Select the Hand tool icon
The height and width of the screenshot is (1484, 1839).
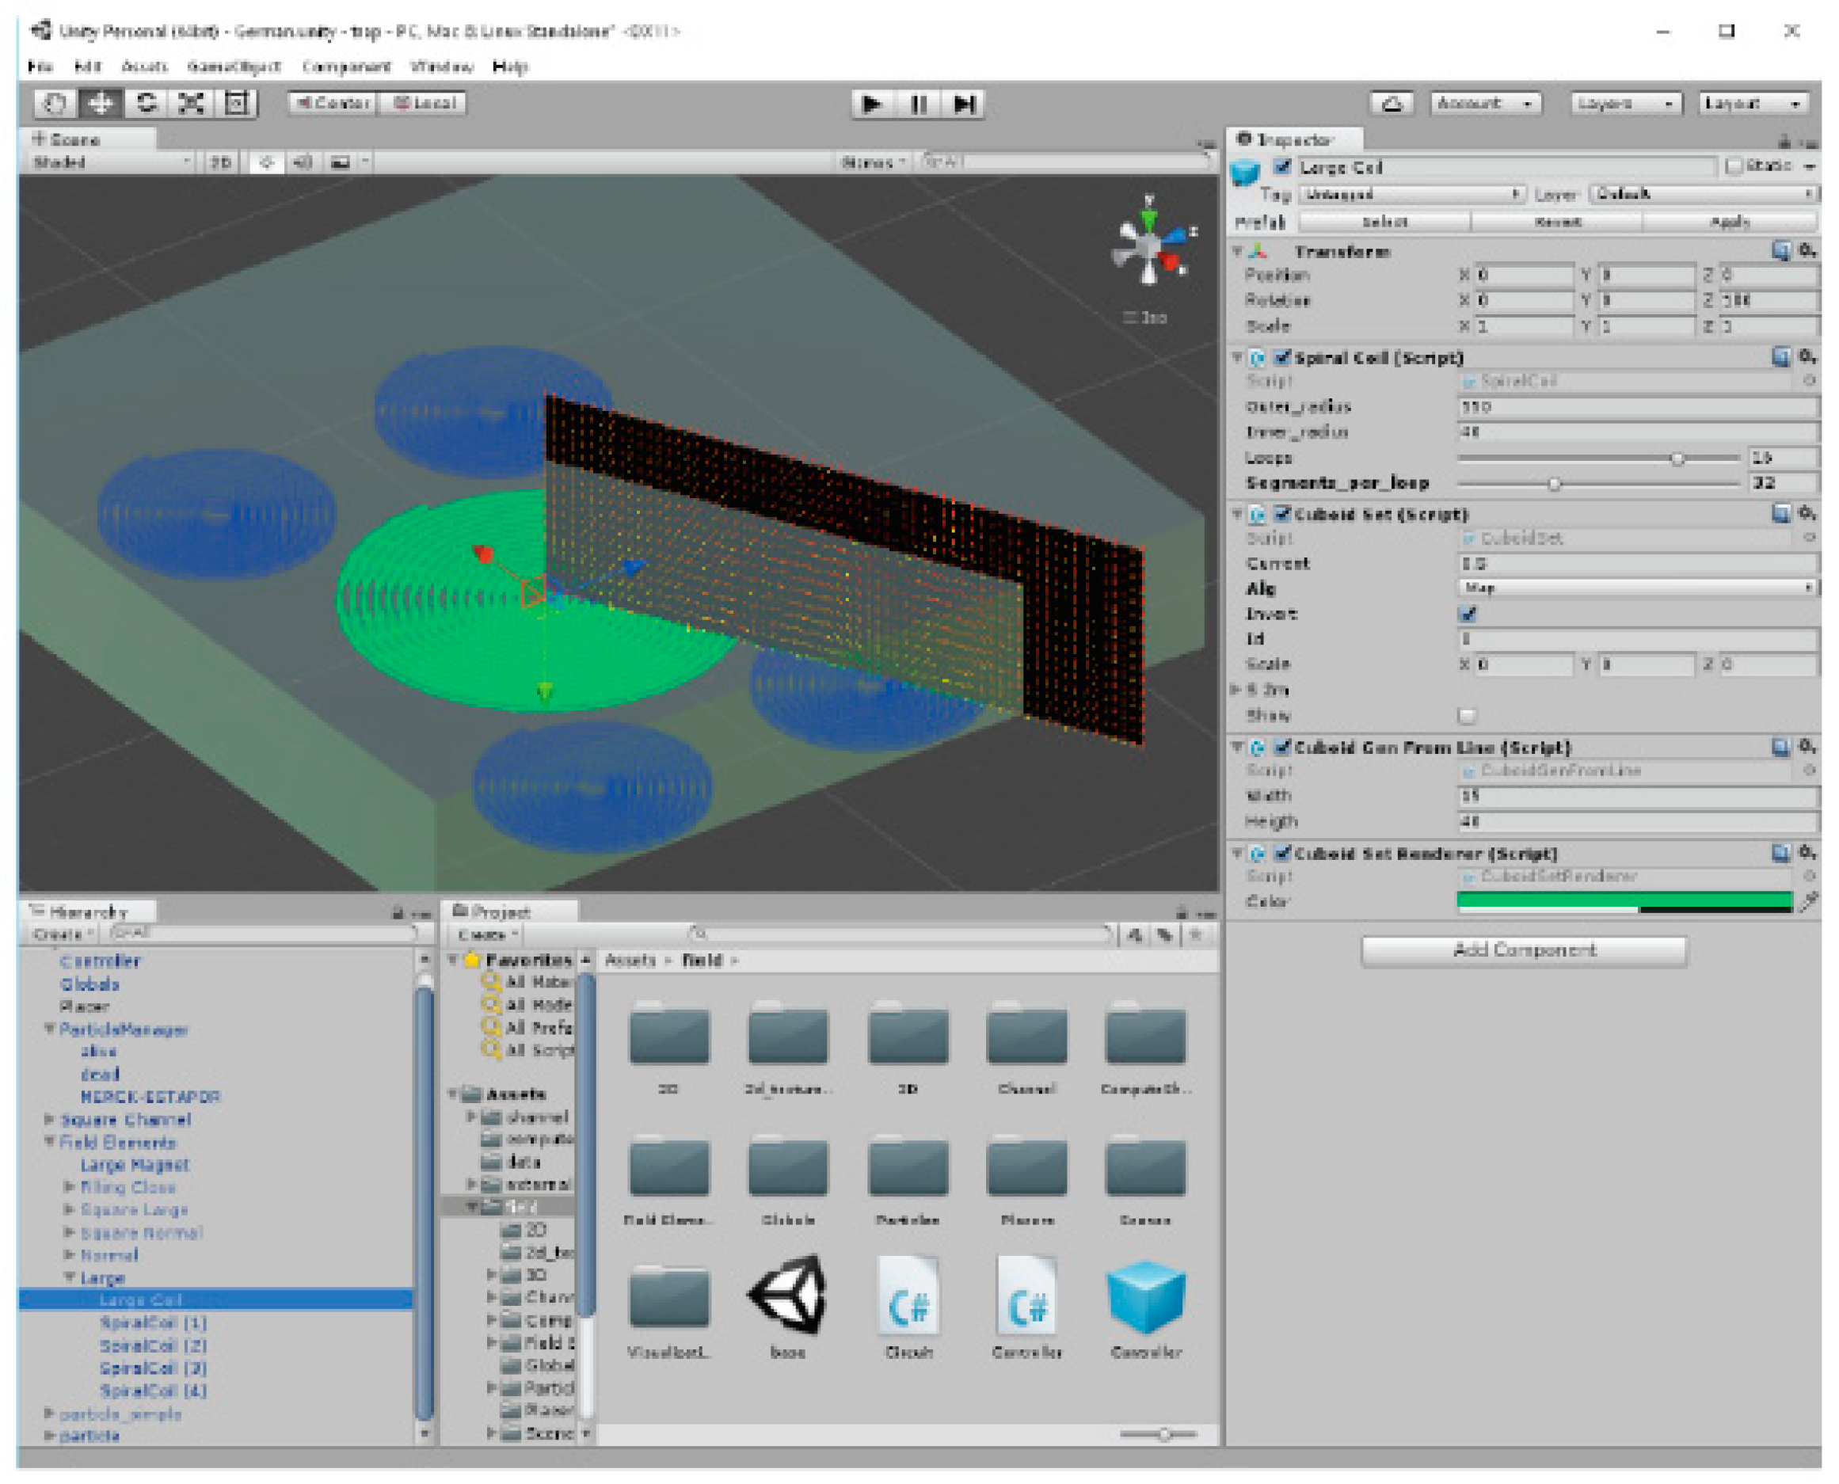pos(55,104)
